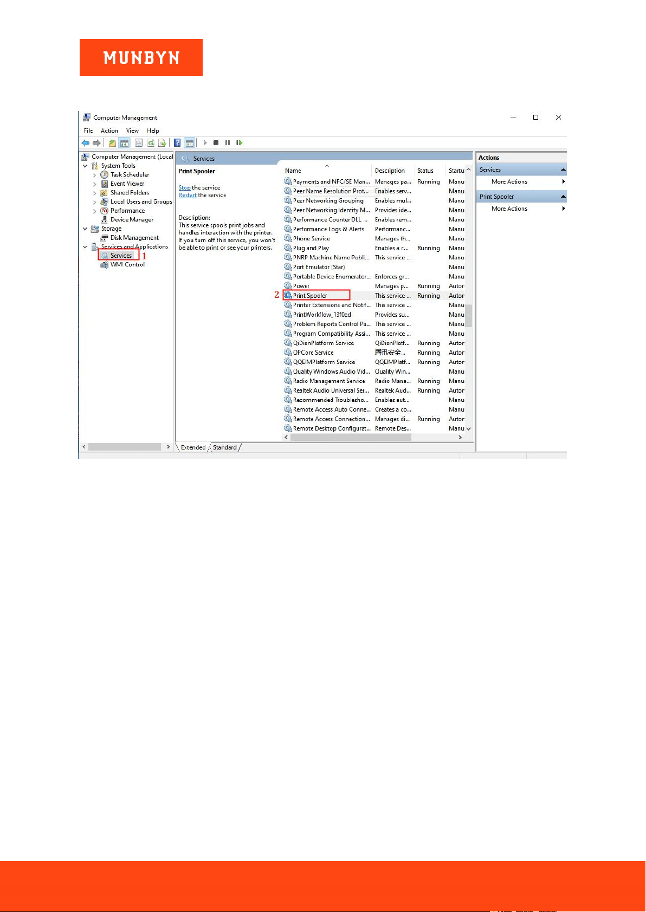
Task: Select the Print Spooler service row
Action: point(374,296)
